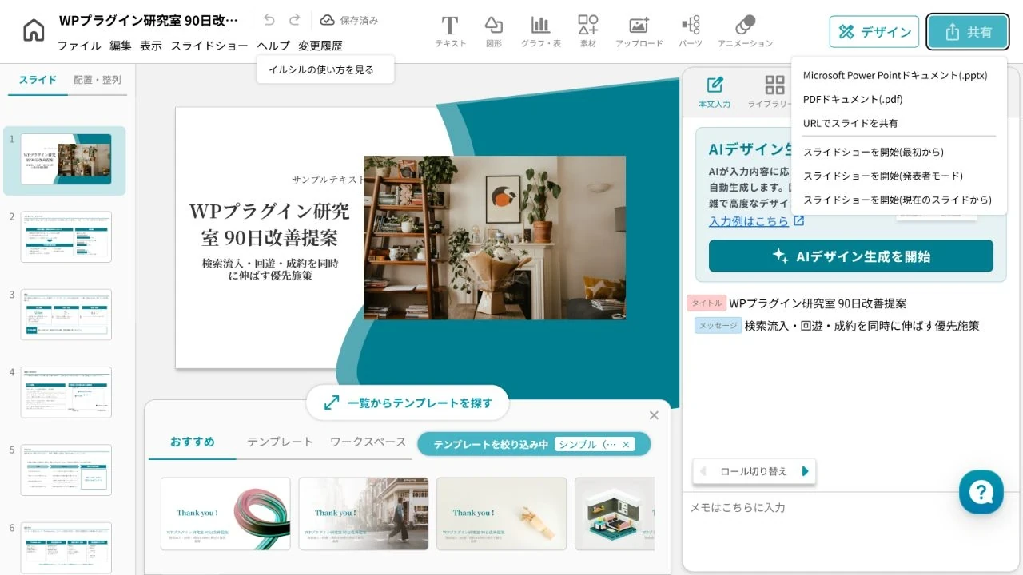1023x575 pixels.
Task: Open the 素材 materials tool
Action: [588, 31]
